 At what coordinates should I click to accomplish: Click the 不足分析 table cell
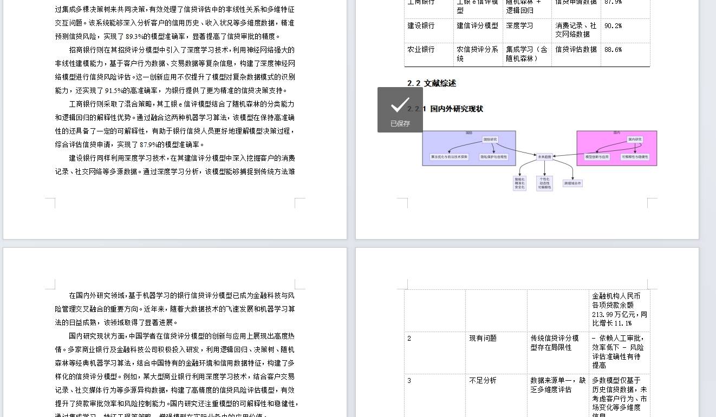pyautogui.click(x=496, y=395)
